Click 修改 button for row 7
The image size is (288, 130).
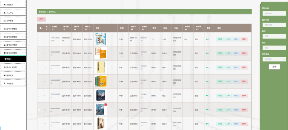click(x=236, y=124)
